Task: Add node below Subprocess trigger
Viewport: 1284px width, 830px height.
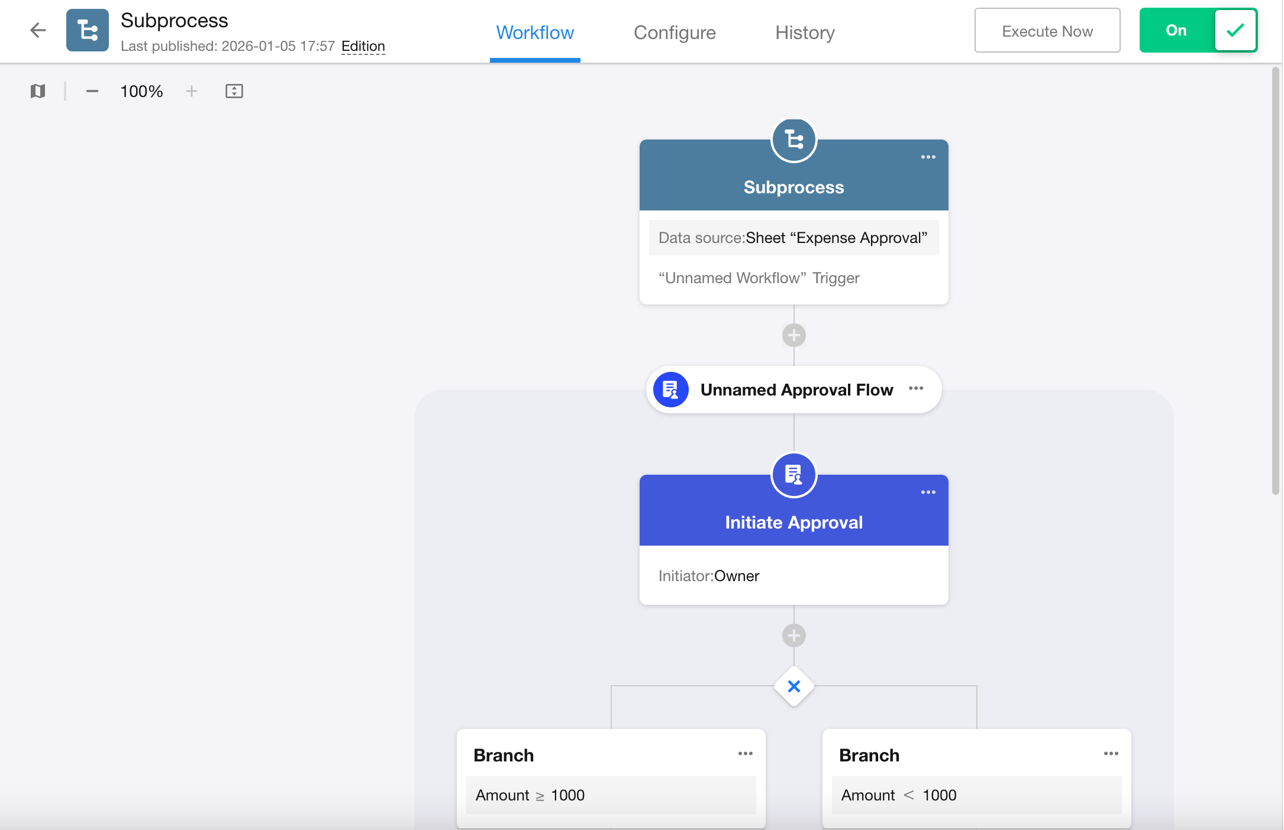Action: (x=793, y=335)
